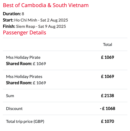Click the Total column header
Screen dimensions: 130x131
point(107,45)
